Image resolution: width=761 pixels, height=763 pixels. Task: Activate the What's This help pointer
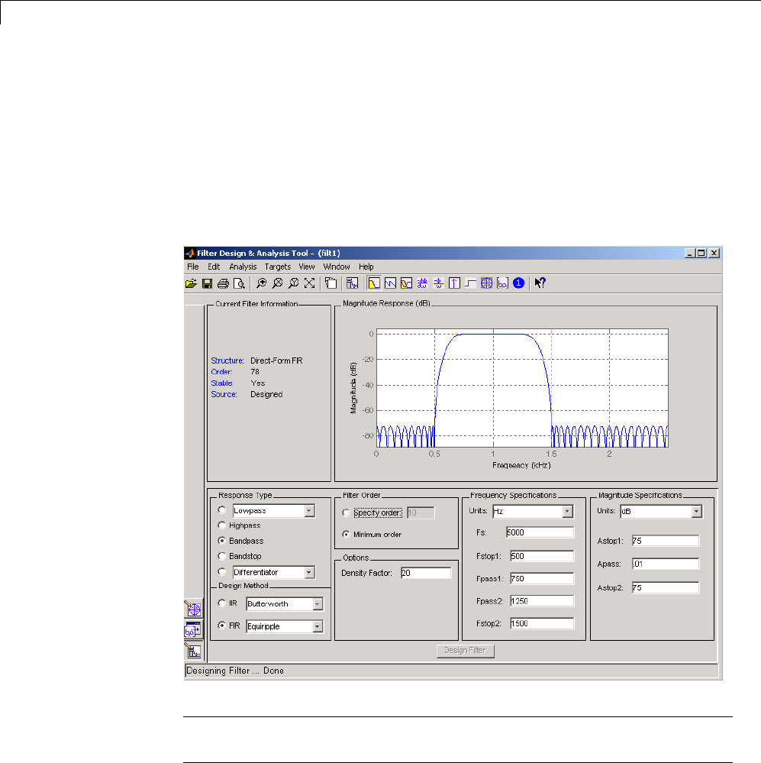pos(540,283)
